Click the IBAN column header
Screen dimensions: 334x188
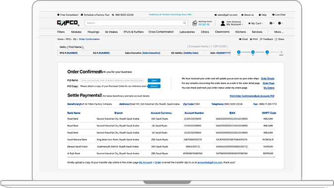232,113
